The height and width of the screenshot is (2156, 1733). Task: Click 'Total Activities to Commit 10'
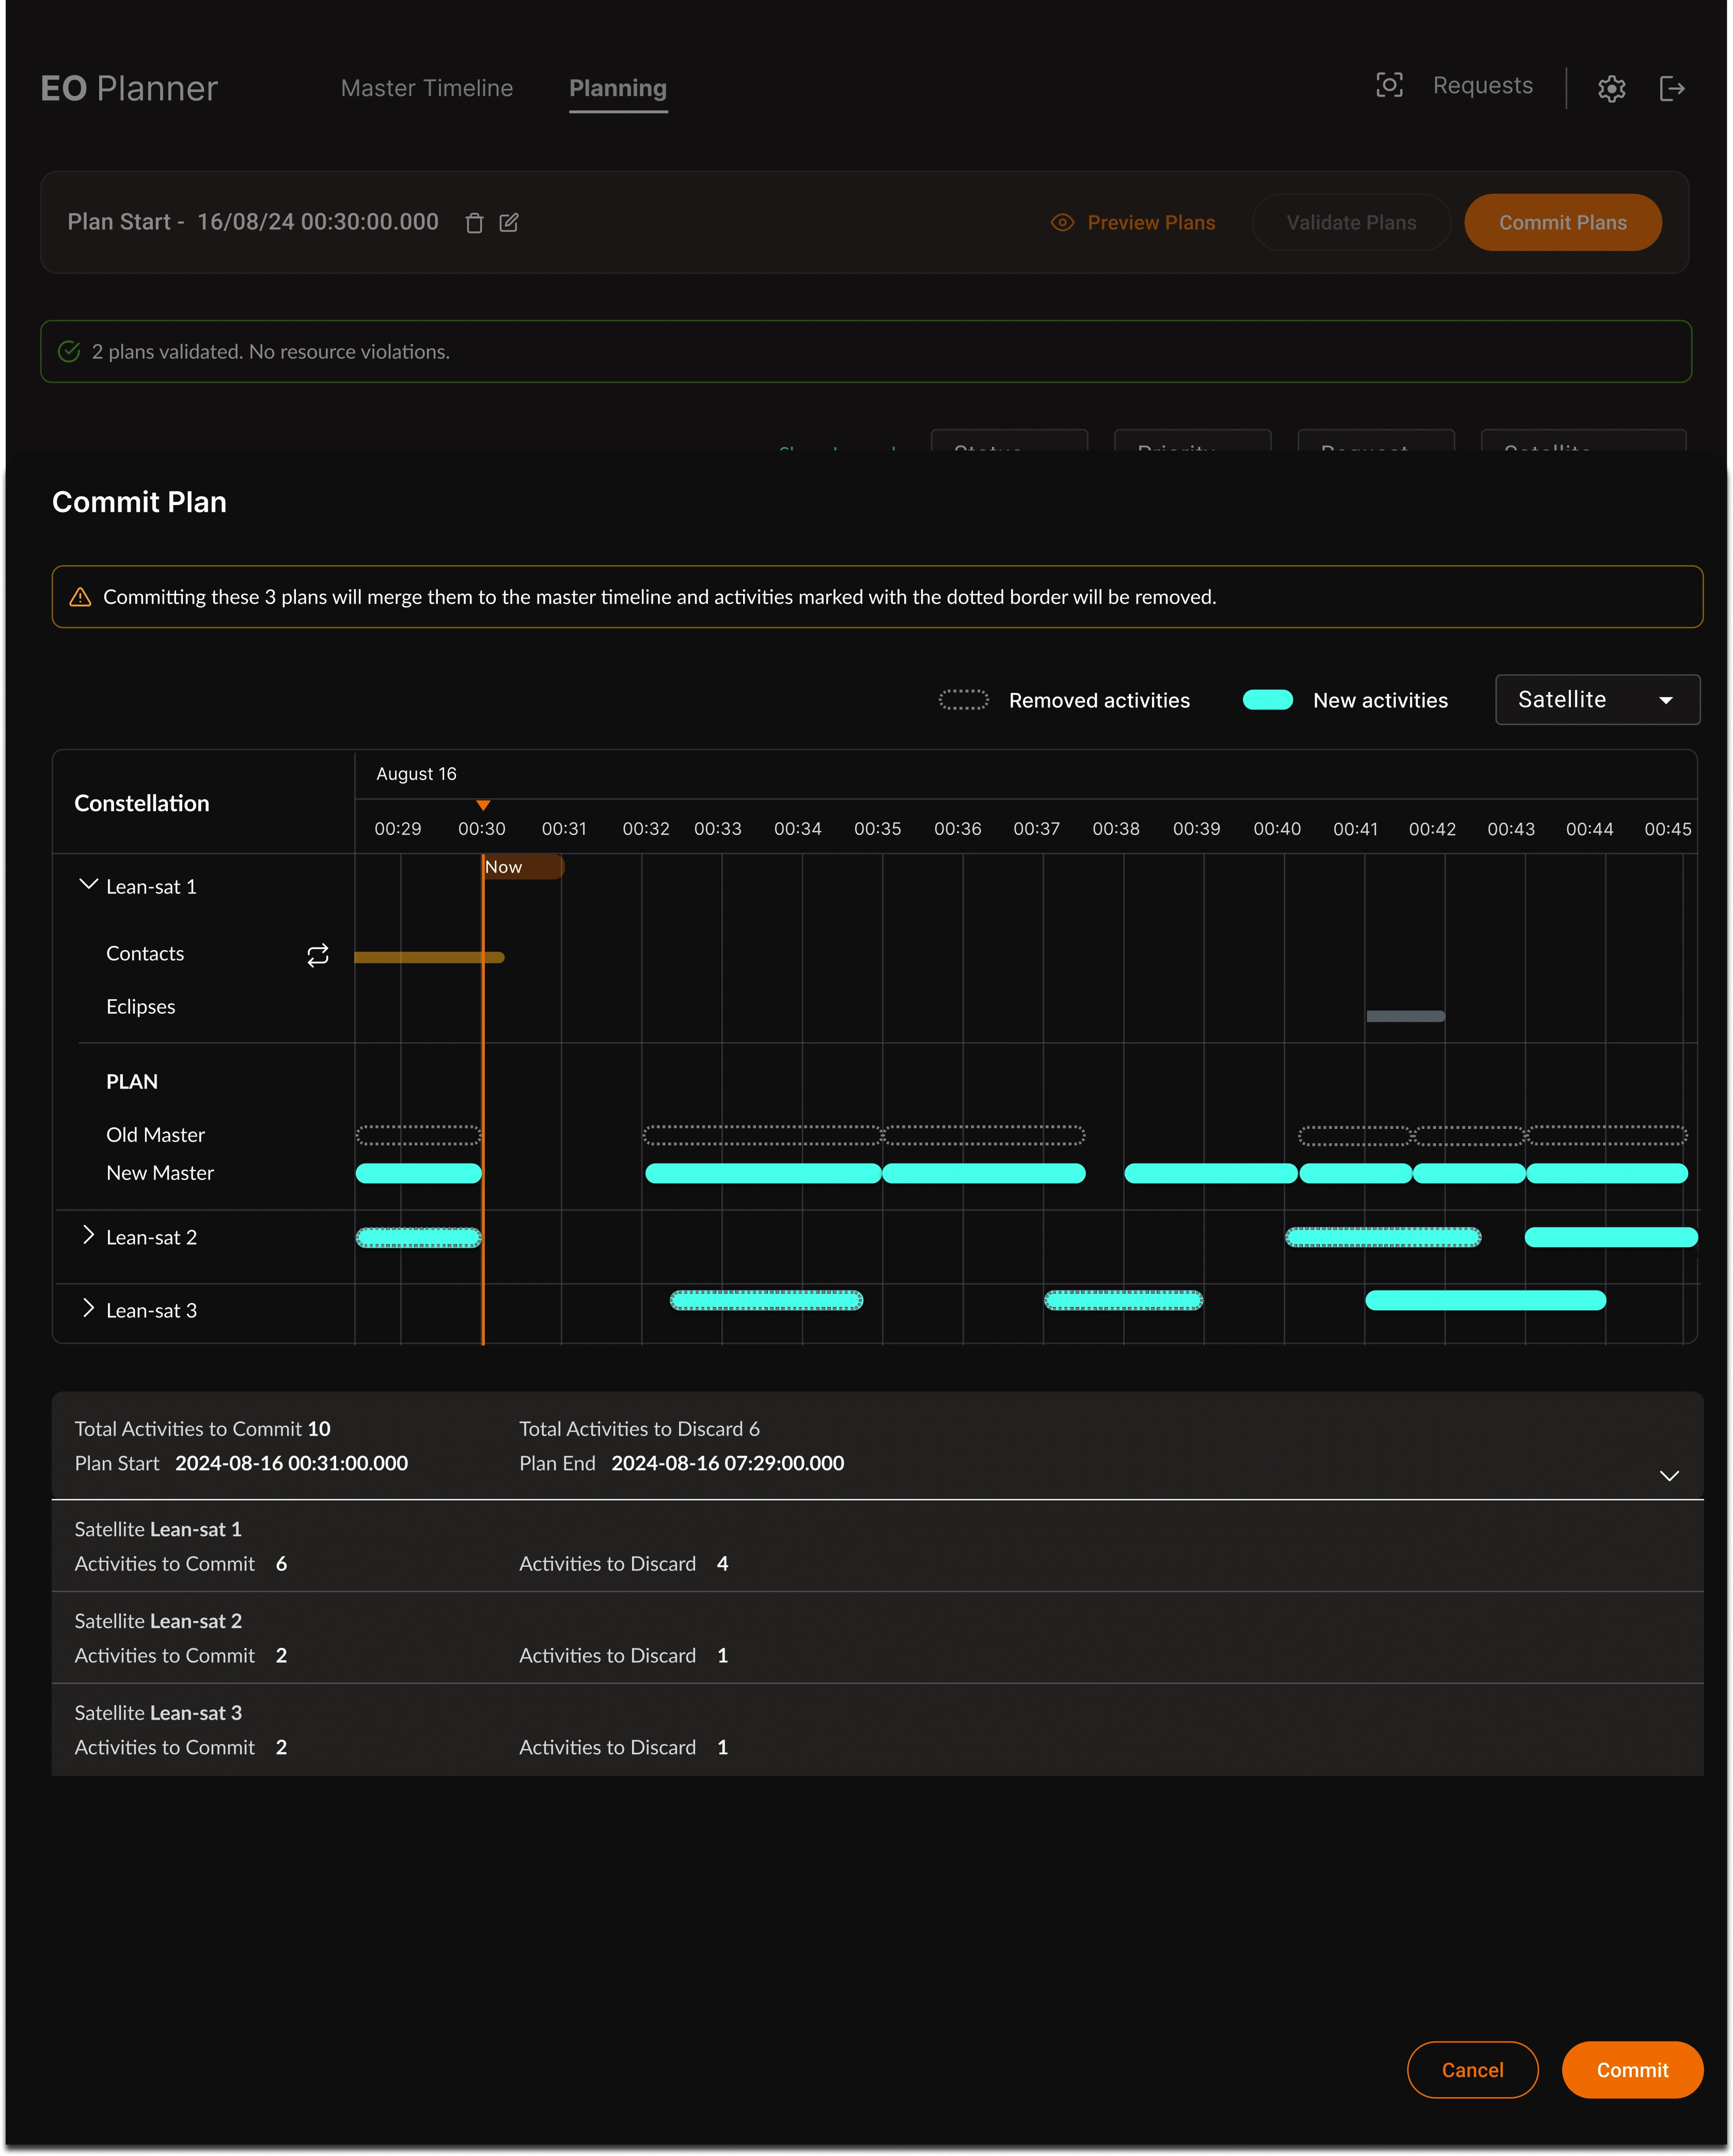202,1429
